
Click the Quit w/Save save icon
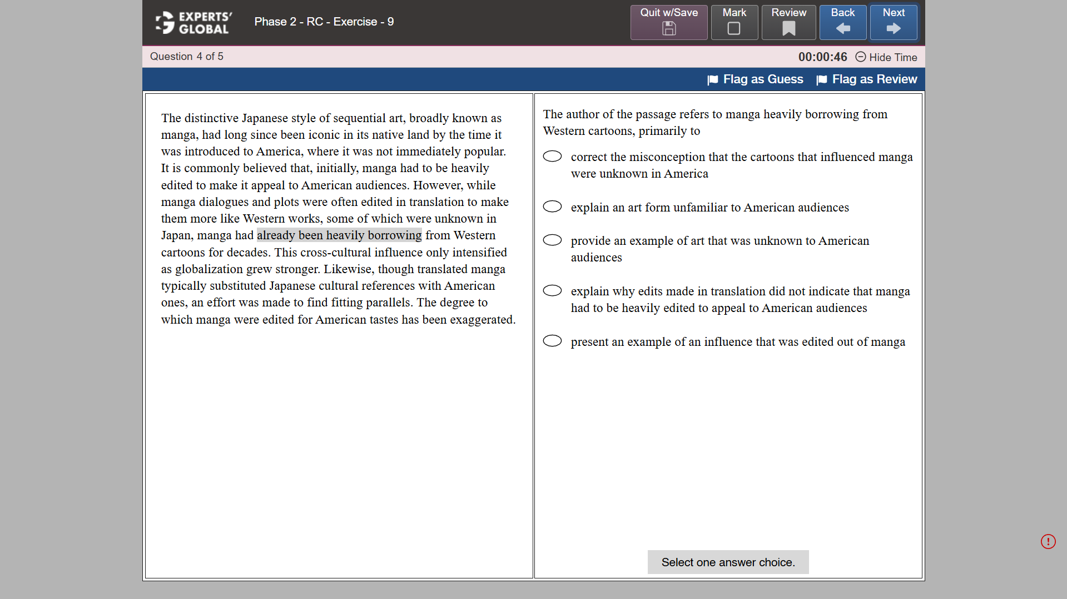pyautogui.click(x=668, y=29)
